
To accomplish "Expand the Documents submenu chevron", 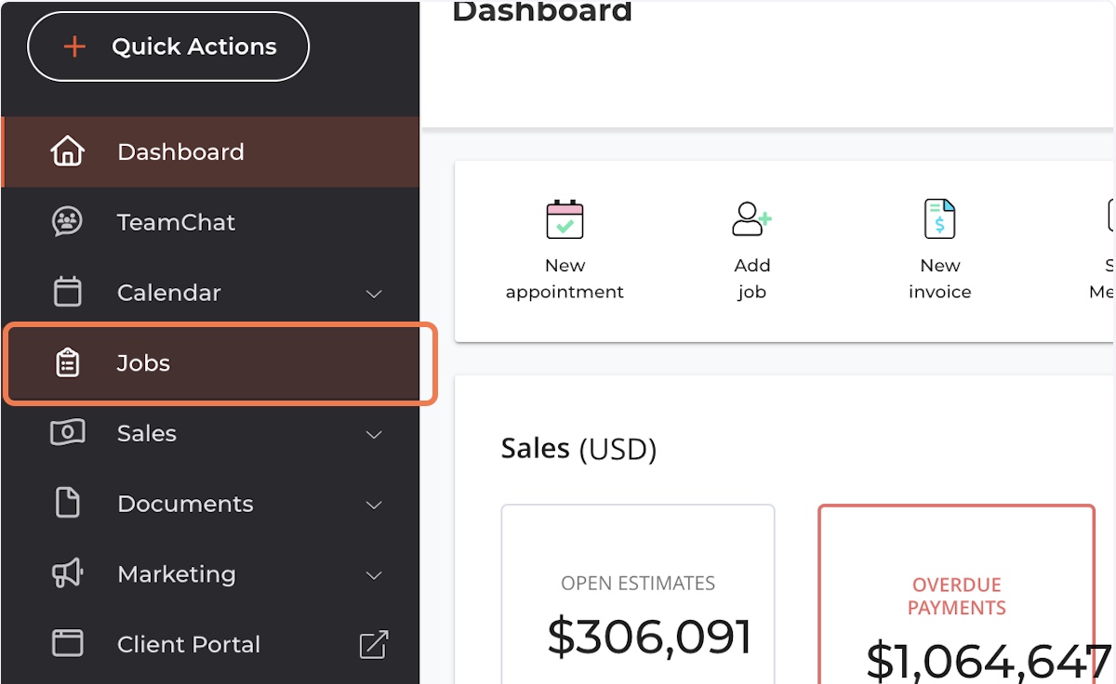I will tap(374, 505).
